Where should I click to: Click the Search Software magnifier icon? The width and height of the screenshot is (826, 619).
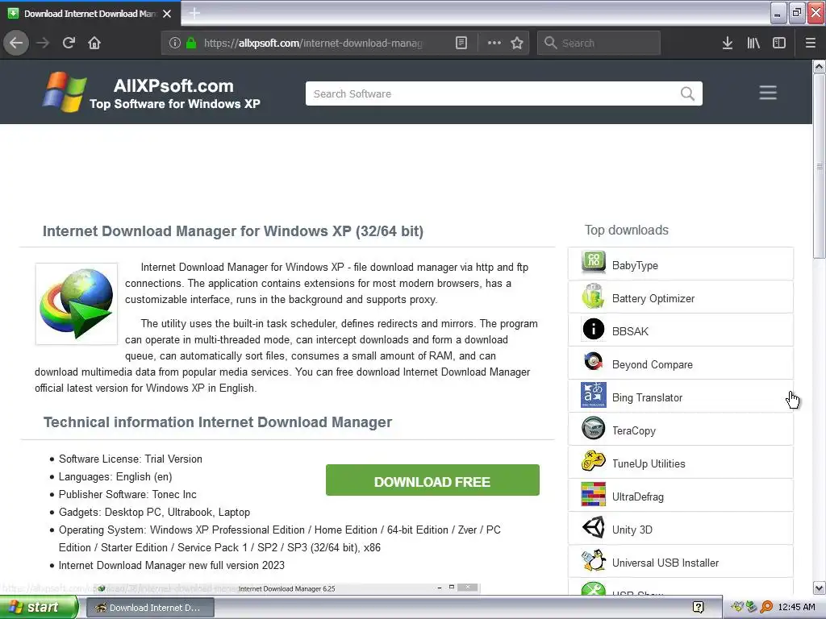pos(687,93)
